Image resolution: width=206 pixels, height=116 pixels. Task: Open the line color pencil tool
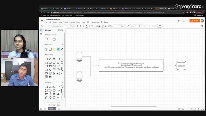click(102, 26)
